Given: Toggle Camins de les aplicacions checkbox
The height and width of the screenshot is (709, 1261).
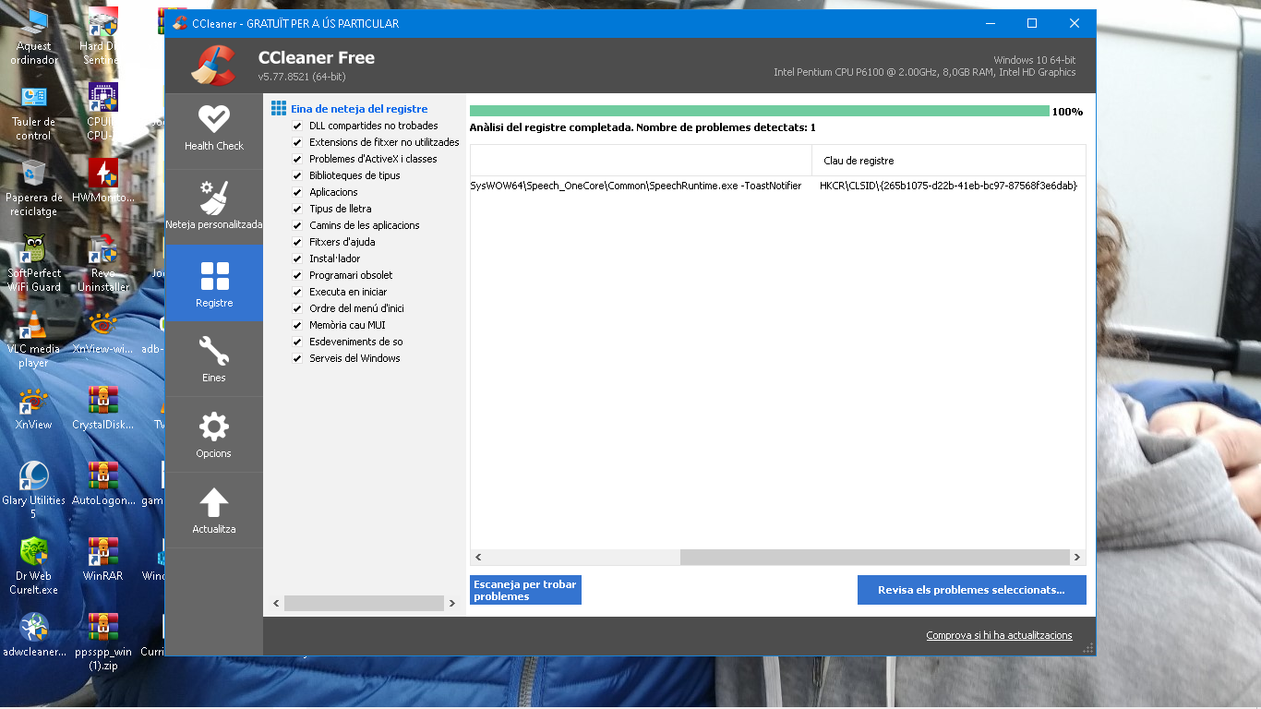Looking at the screenshot, I should coord(297,225).
